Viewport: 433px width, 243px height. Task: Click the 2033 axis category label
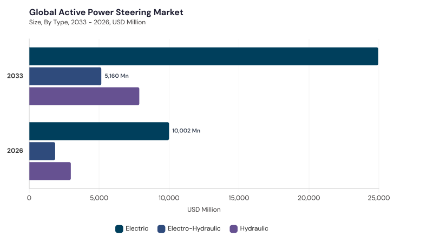(x=15, y=76)
